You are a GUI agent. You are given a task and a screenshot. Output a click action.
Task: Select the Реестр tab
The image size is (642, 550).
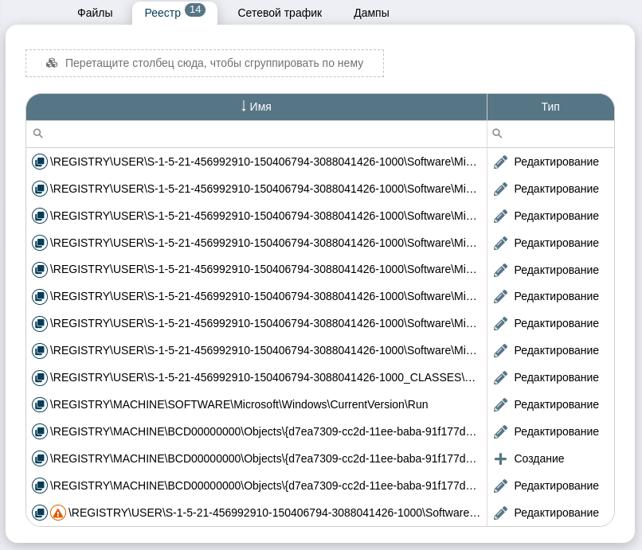[x=162, y=13]
